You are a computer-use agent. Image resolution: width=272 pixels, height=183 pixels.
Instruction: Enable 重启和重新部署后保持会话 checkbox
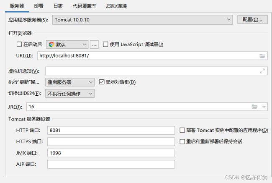[182, 141]
